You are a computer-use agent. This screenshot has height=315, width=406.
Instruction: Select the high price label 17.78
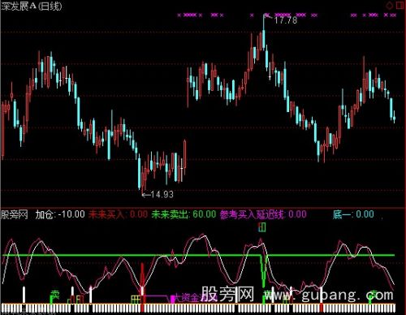(x=286, y=20)
